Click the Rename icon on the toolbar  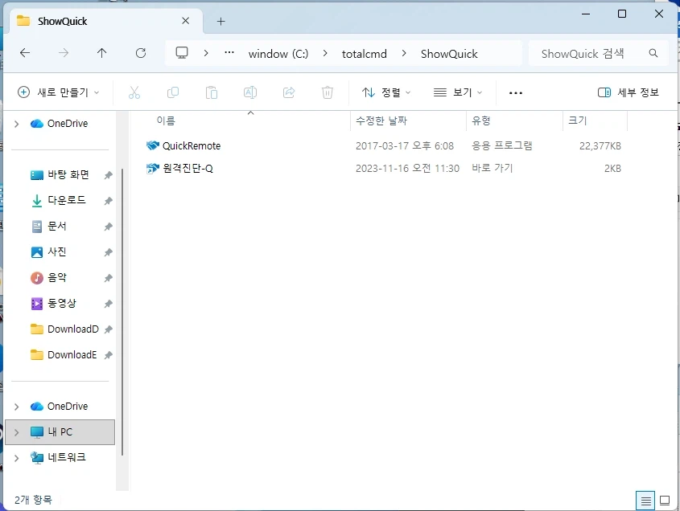coord(250,92)
